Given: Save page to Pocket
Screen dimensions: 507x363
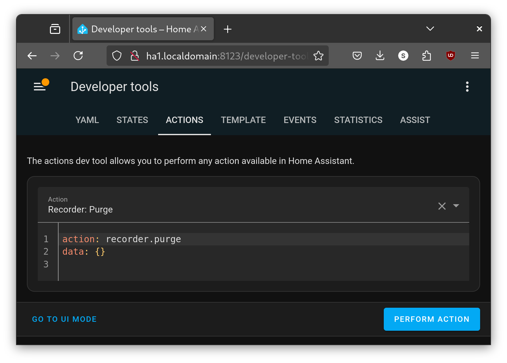Looking at the screenshot, I should [x=357, y=56].
